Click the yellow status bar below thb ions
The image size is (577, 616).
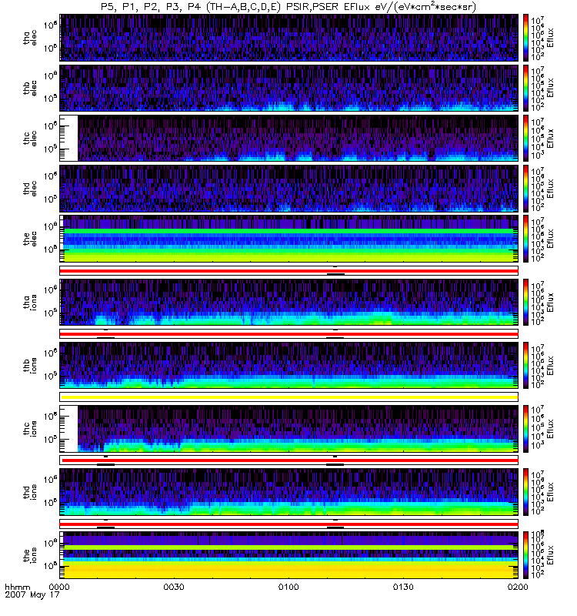[x=288, y=397]
